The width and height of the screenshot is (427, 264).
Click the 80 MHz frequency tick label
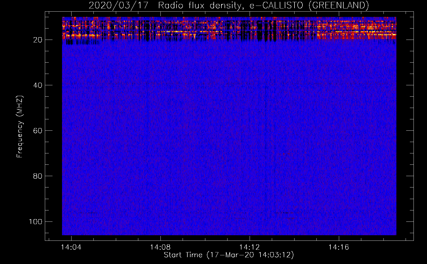[38, 176]
